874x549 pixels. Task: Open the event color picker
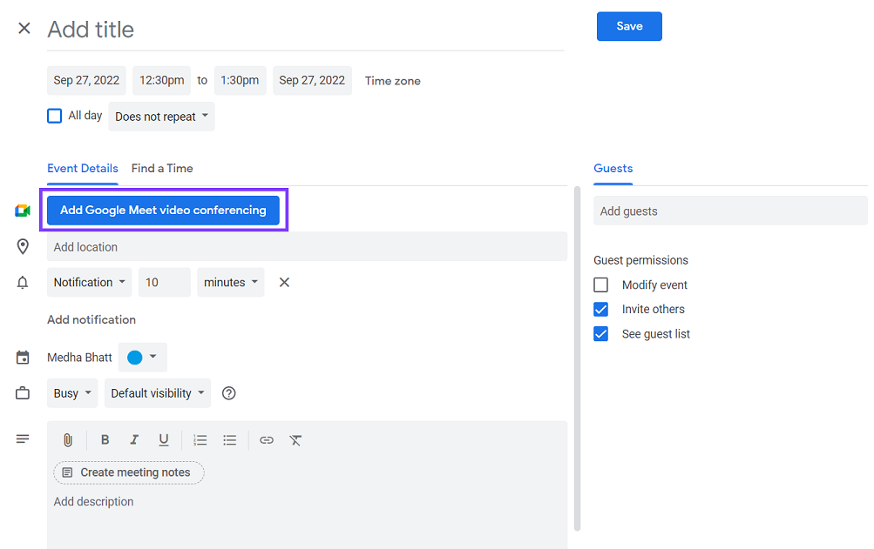[142, 357]
